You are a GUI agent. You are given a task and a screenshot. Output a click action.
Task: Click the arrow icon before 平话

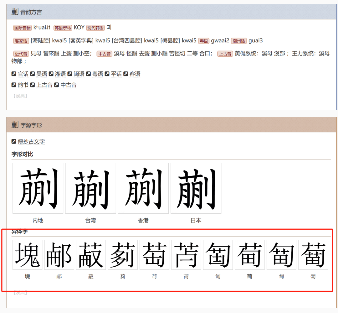[x=107, y=74]
